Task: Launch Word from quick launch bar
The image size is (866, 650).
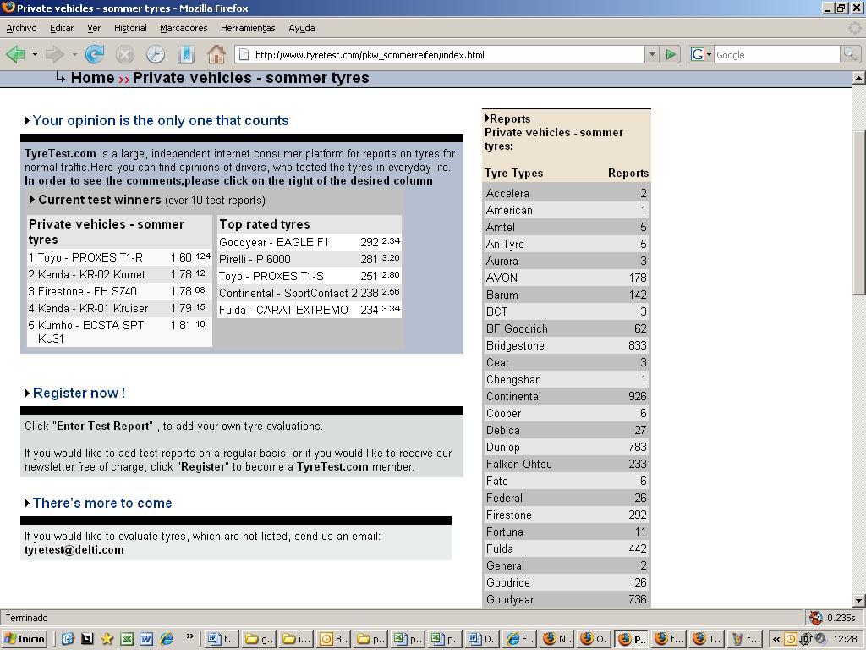Action: pos(145,639)
